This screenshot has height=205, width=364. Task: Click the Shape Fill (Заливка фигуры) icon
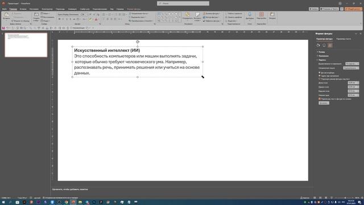click(204, 14)
